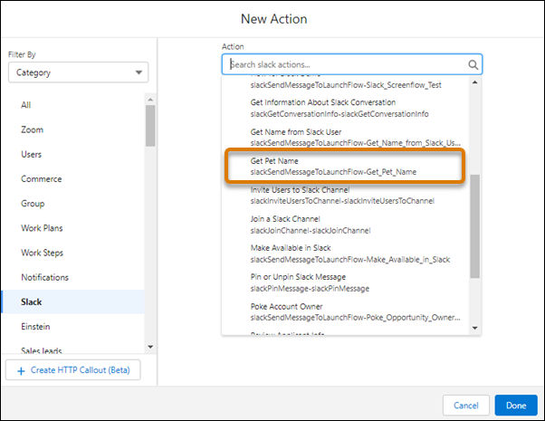The image size is (545, 421).
Task: Click action list scroll up arrow
Action: click(474, 82)
